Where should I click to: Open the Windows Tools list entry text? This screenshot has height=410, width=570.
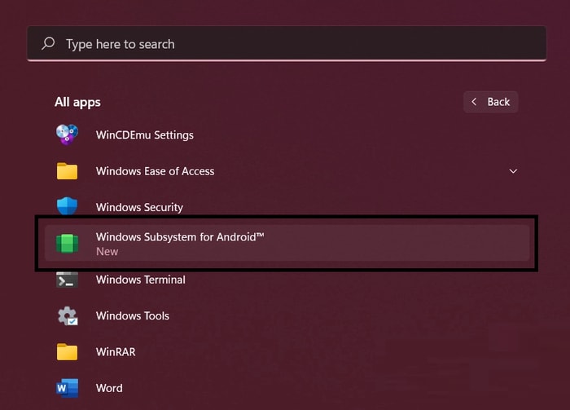point(132,316)
